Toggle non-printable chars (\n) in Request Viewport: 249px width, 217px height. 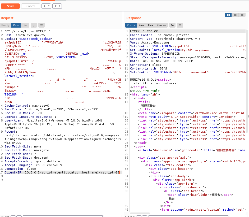(34, 25)
